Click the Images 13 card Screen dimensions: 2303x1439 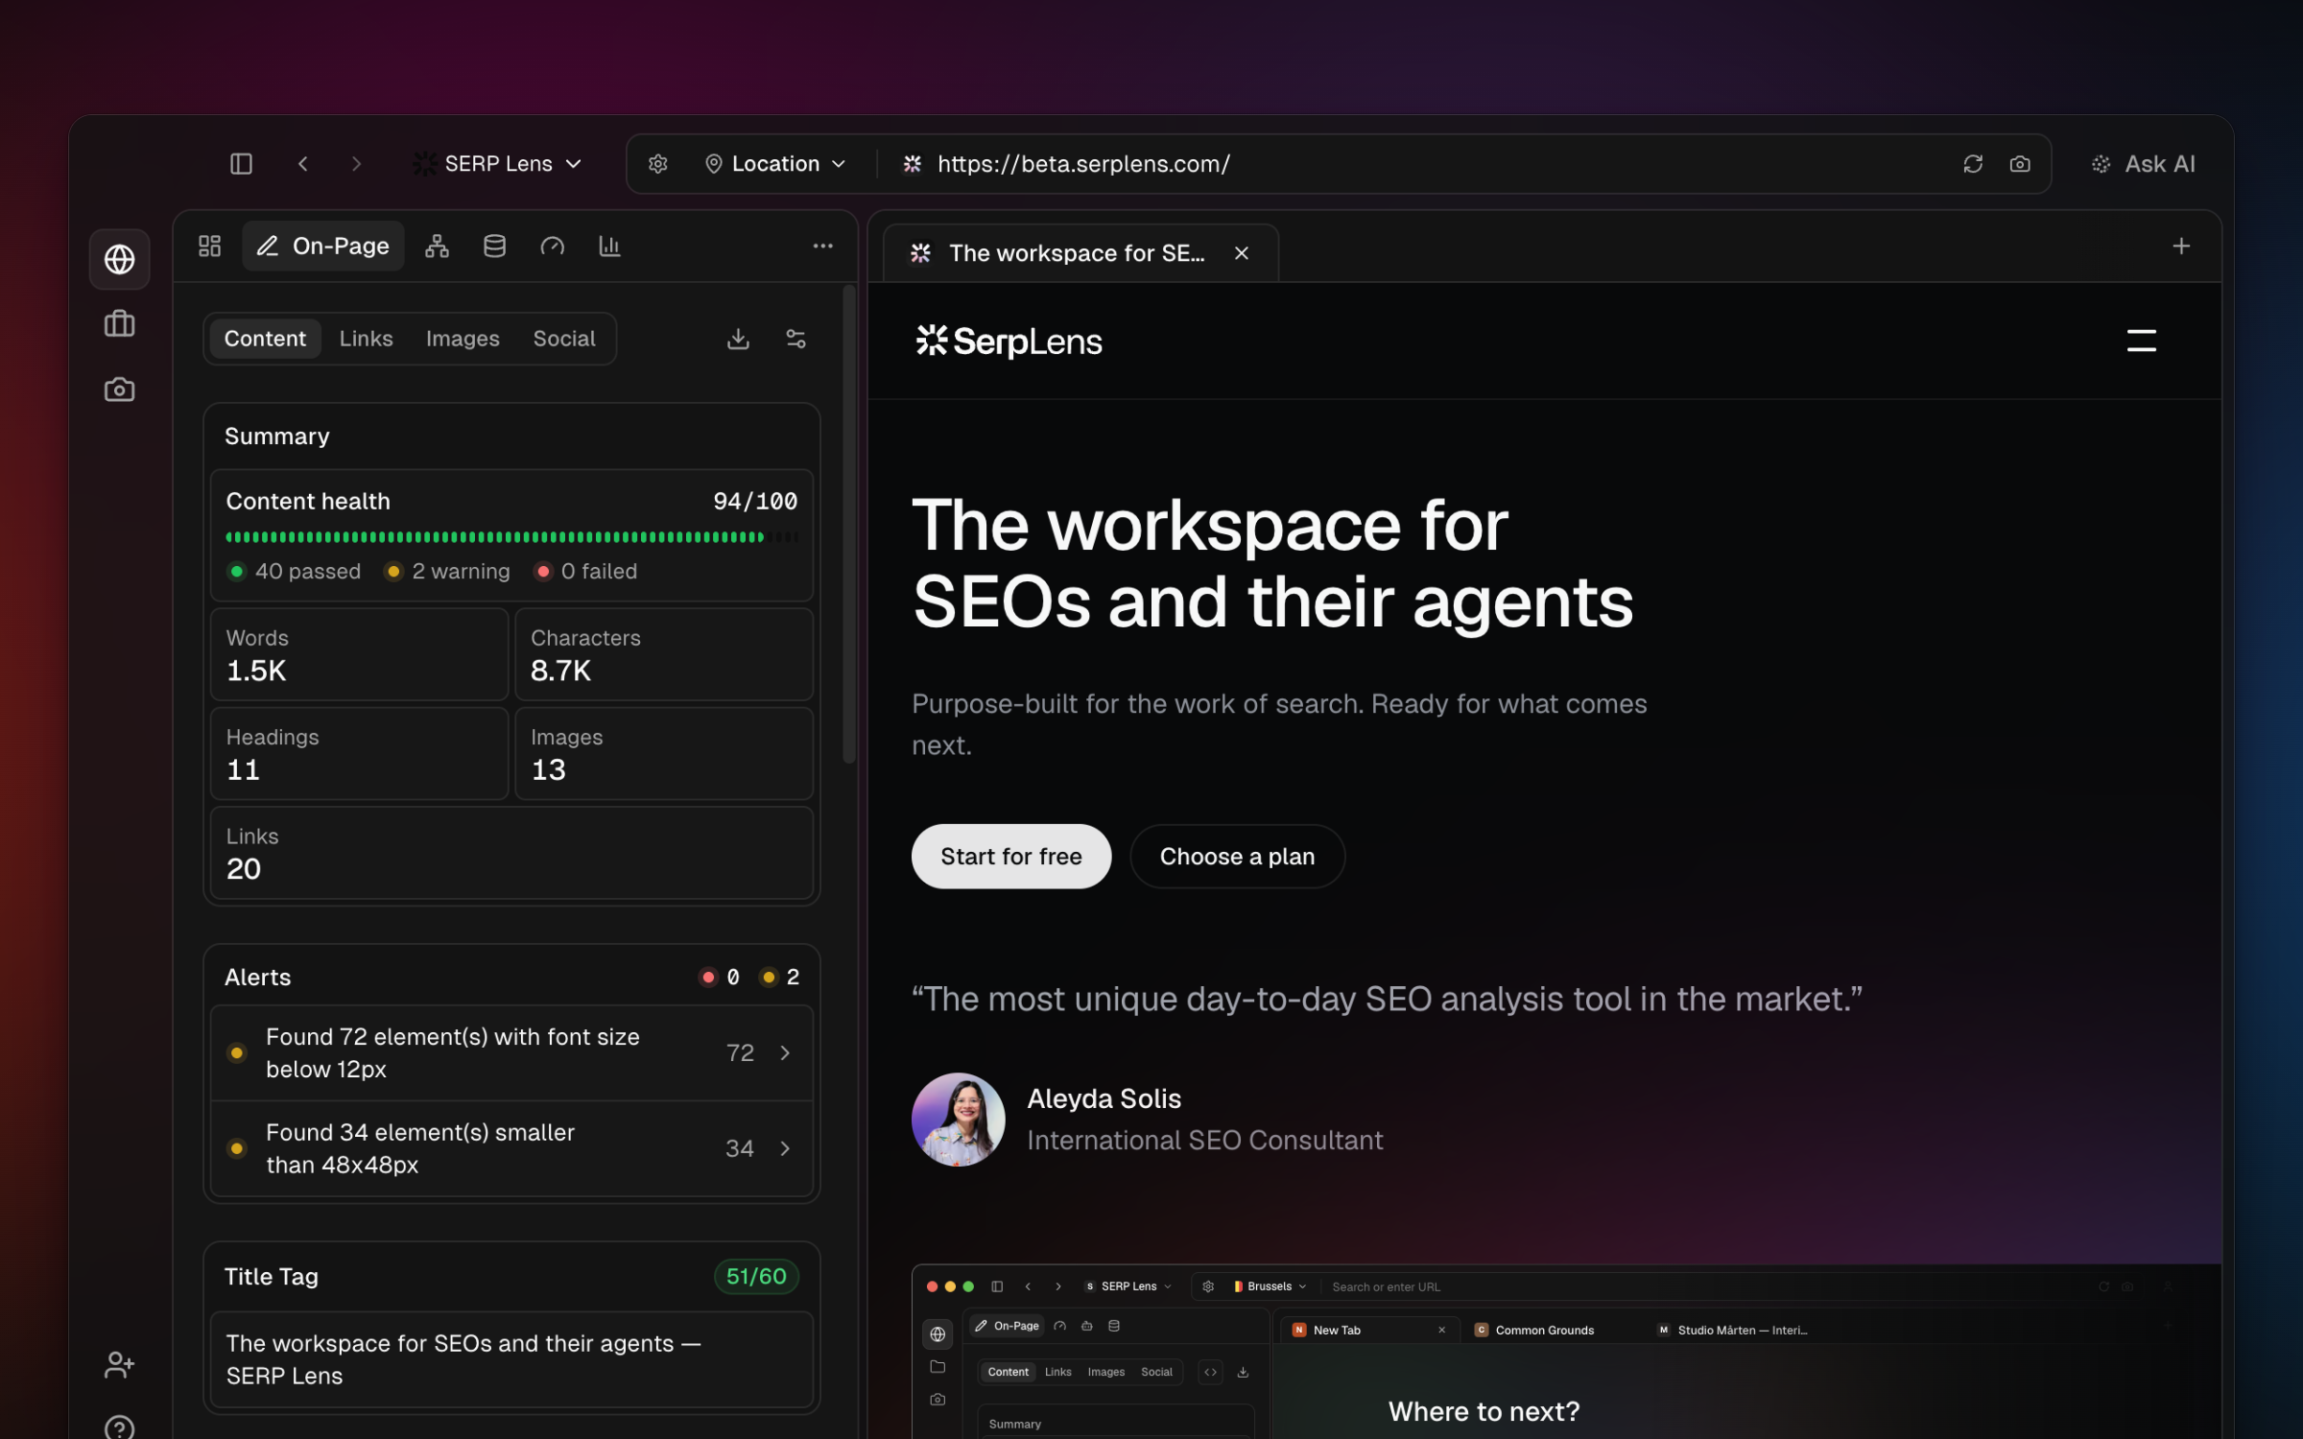point(664,753)
